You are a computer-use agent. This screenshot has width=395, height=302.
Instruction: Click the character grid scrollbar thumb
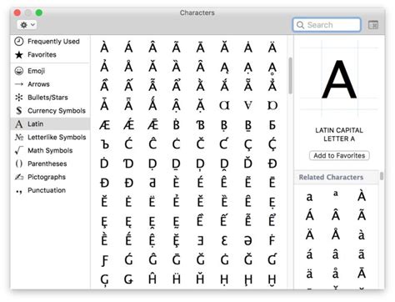point(290,76)
